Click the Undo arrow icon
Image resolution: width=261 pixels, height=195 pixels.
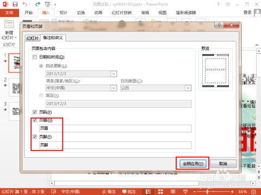(x=25, y=4)
